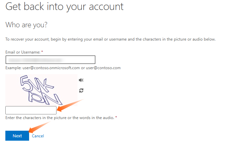Cancel the account recovery process
Screen dimensions: 227x144
(38, 136)
